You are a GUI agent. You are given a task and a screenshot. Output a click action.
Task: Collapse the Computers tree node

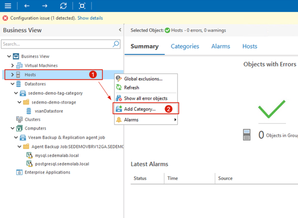click(12, 128)
